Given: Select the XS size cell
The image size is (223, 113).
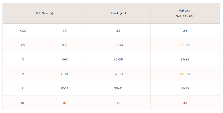Looking at the screenshot, I should pyautogui.click(x=23, y=45).
